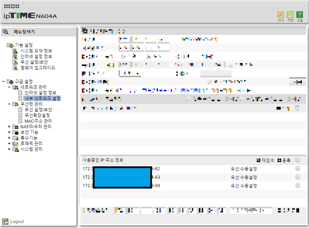Viewport: 309px width, 228px height.
Task: Click the page icon beside 무선확장설정
Action: [20, 115]
